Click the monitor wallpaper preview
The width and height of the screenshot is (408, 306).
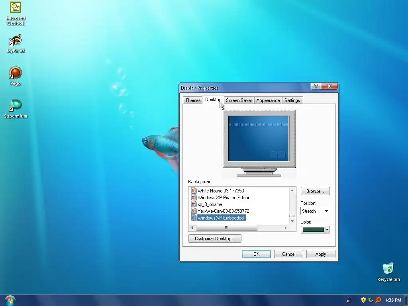(x=259, y=138)
